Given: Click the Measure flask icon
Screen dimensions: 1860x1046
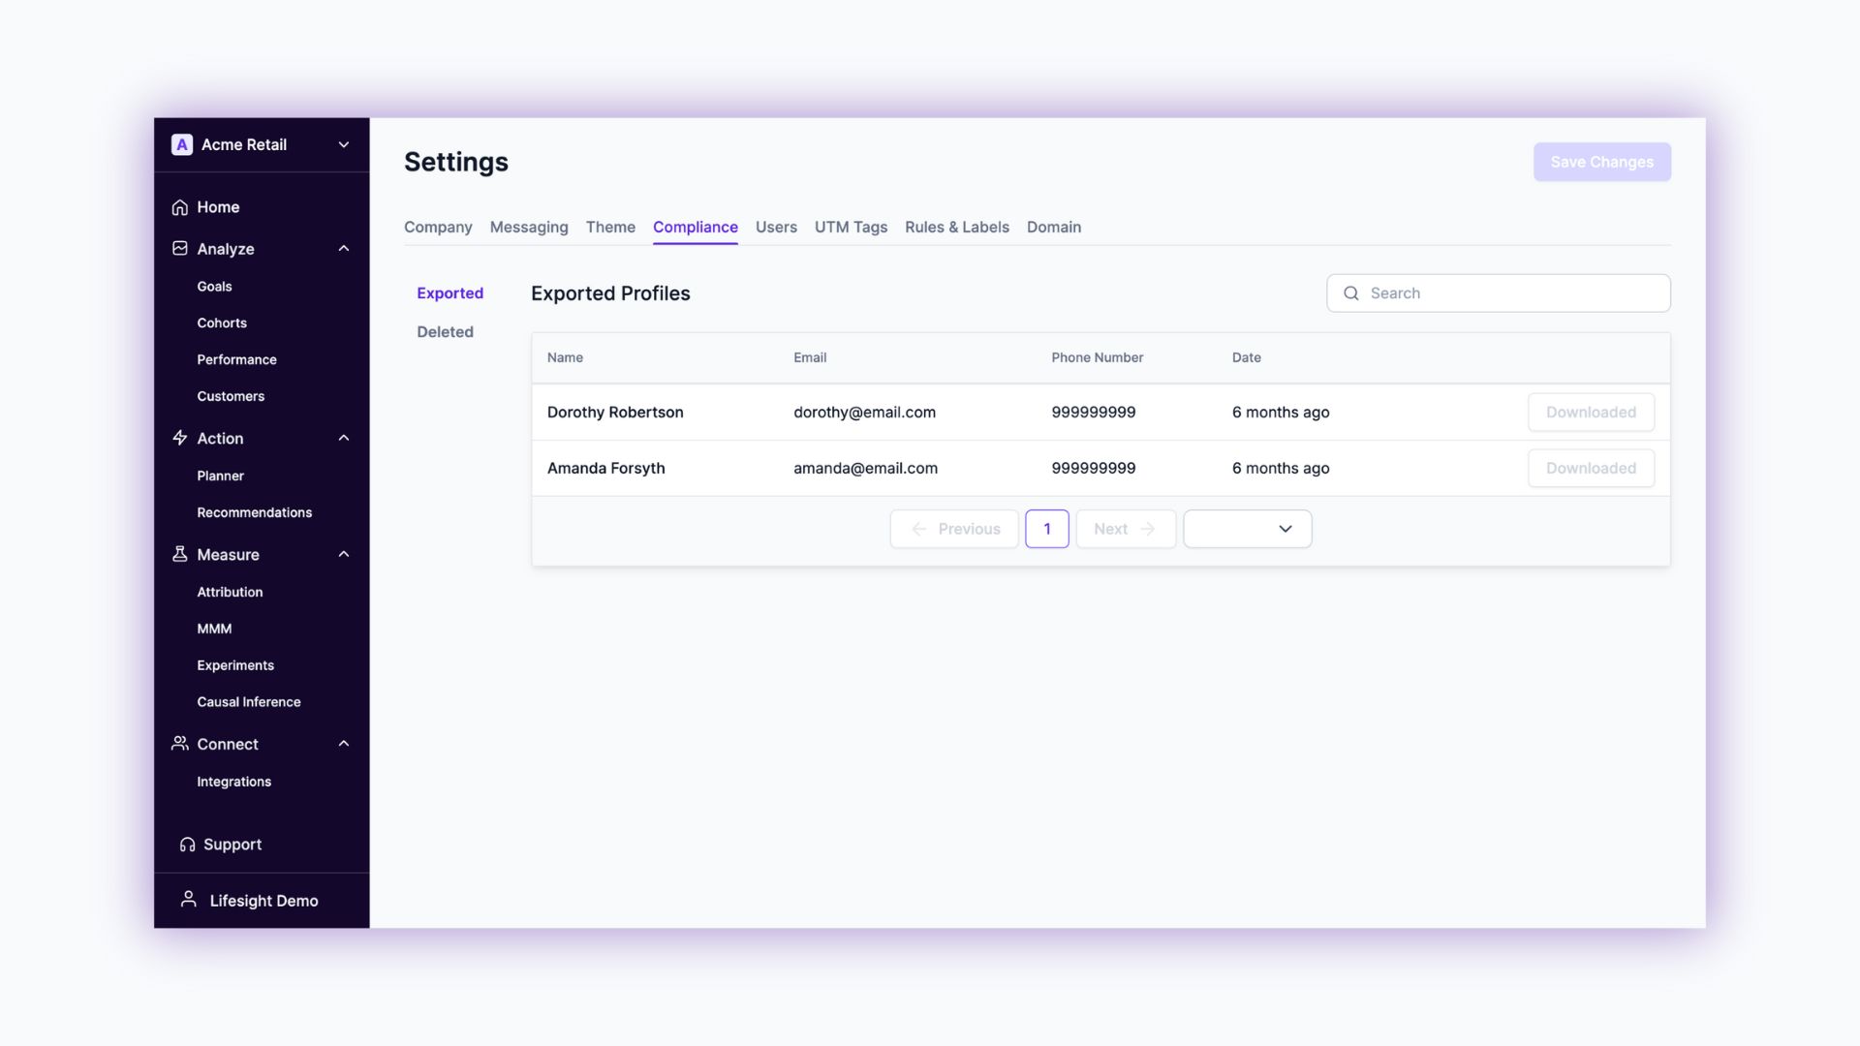Looking at the screenshot, I should [179, 554].
